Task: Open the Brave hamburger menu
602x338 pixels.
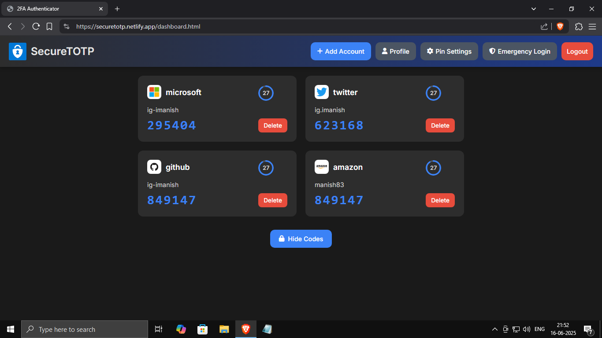Action: click(x=592, y=26)
